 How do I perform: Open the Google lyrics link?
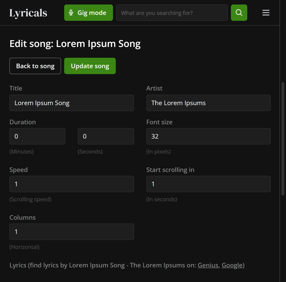[x=232, y=265]
